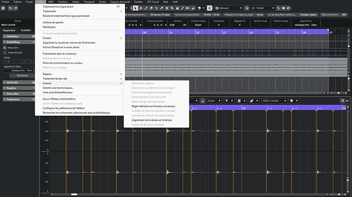The height and width of the screenshot is (197, 352).
Task: Click the editor horizontal scrollbar thumb
Action: [x=74, y=194]
